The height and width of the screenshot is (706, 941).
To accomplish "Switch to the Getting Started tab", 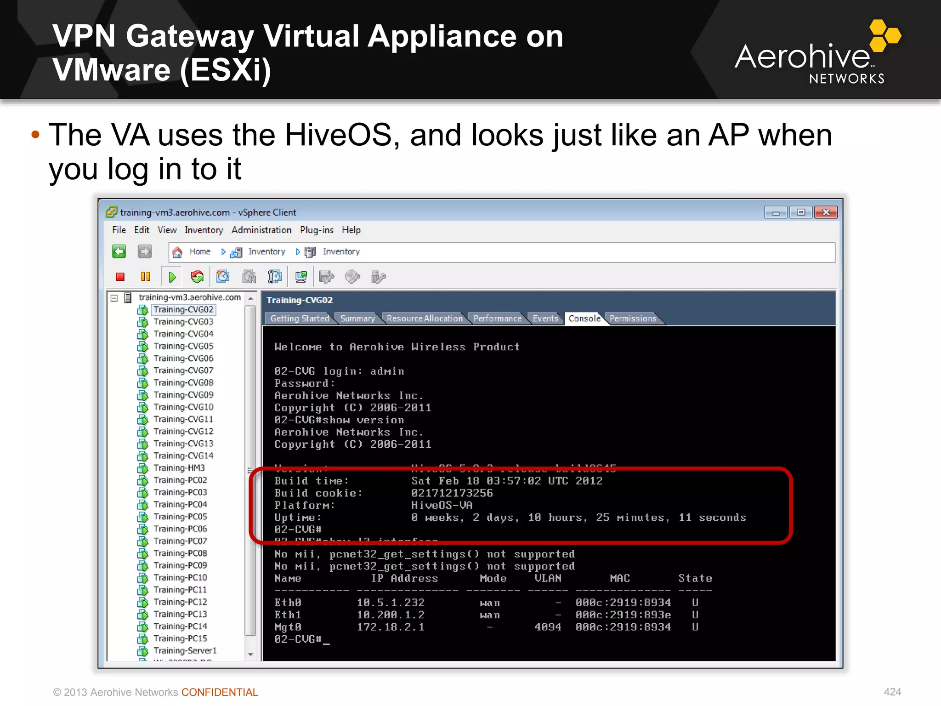I will 300,319.
